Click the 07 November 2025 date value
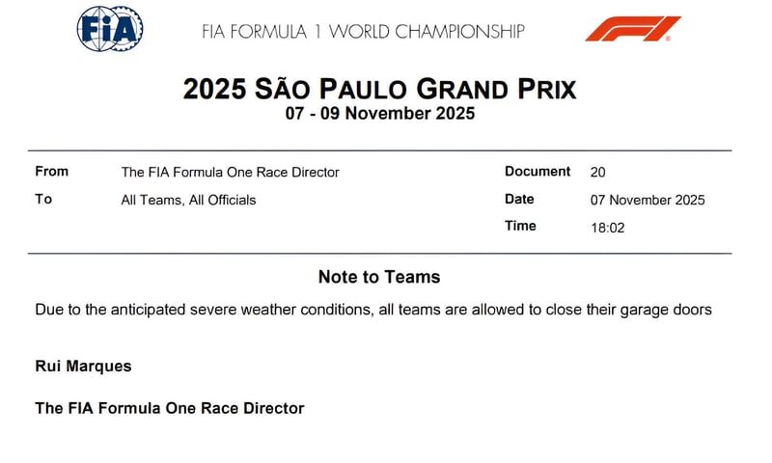 tap(648, 201)
